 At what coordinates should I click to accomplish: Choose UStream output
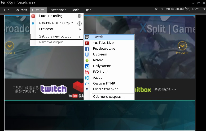tap(109, 54)
